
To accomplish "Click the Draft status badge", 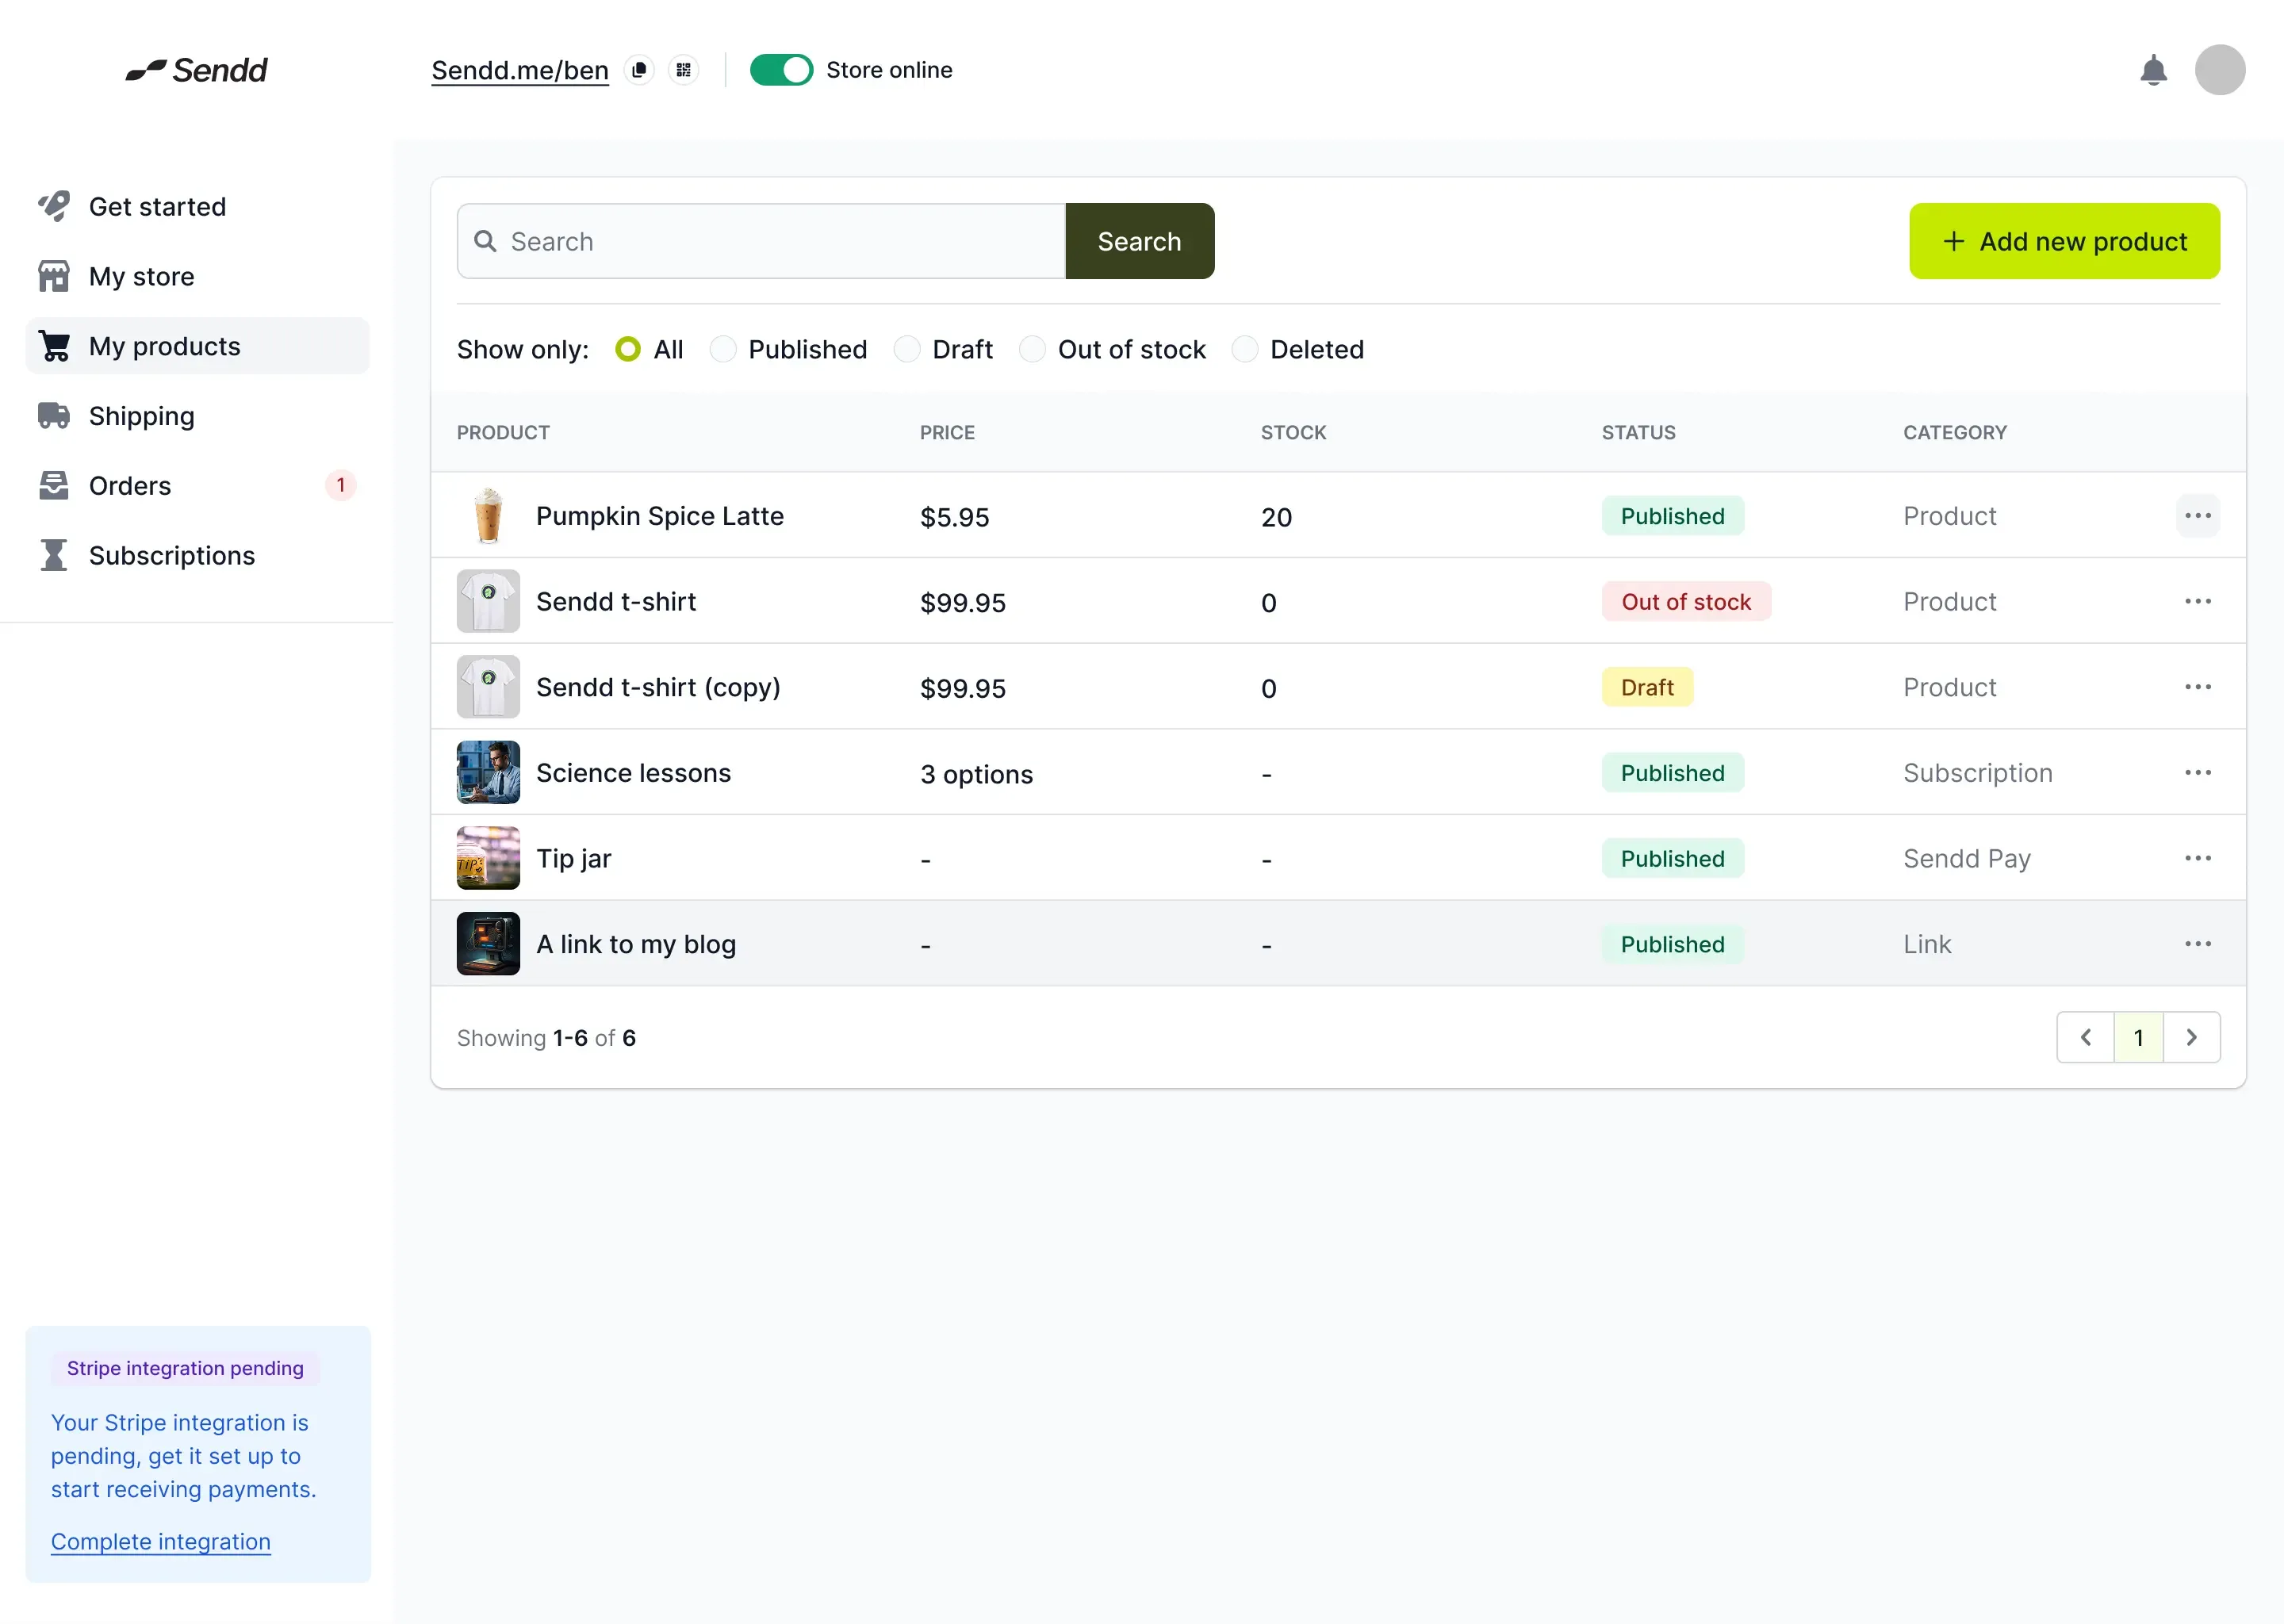I will (x=1647, y=687).
